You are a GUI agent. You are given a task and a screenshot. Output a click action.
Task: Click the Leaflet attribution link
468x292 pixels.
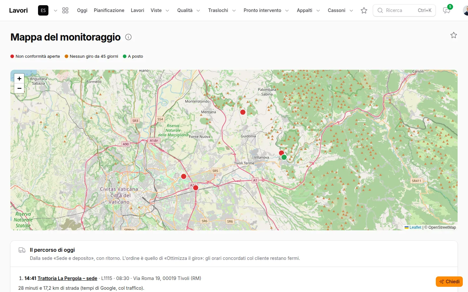[415, 227]
